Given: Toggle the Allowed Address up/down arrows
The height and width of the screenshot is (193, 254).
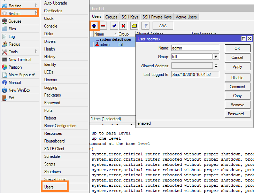Looking at the screenshot, I should (216, 65).
